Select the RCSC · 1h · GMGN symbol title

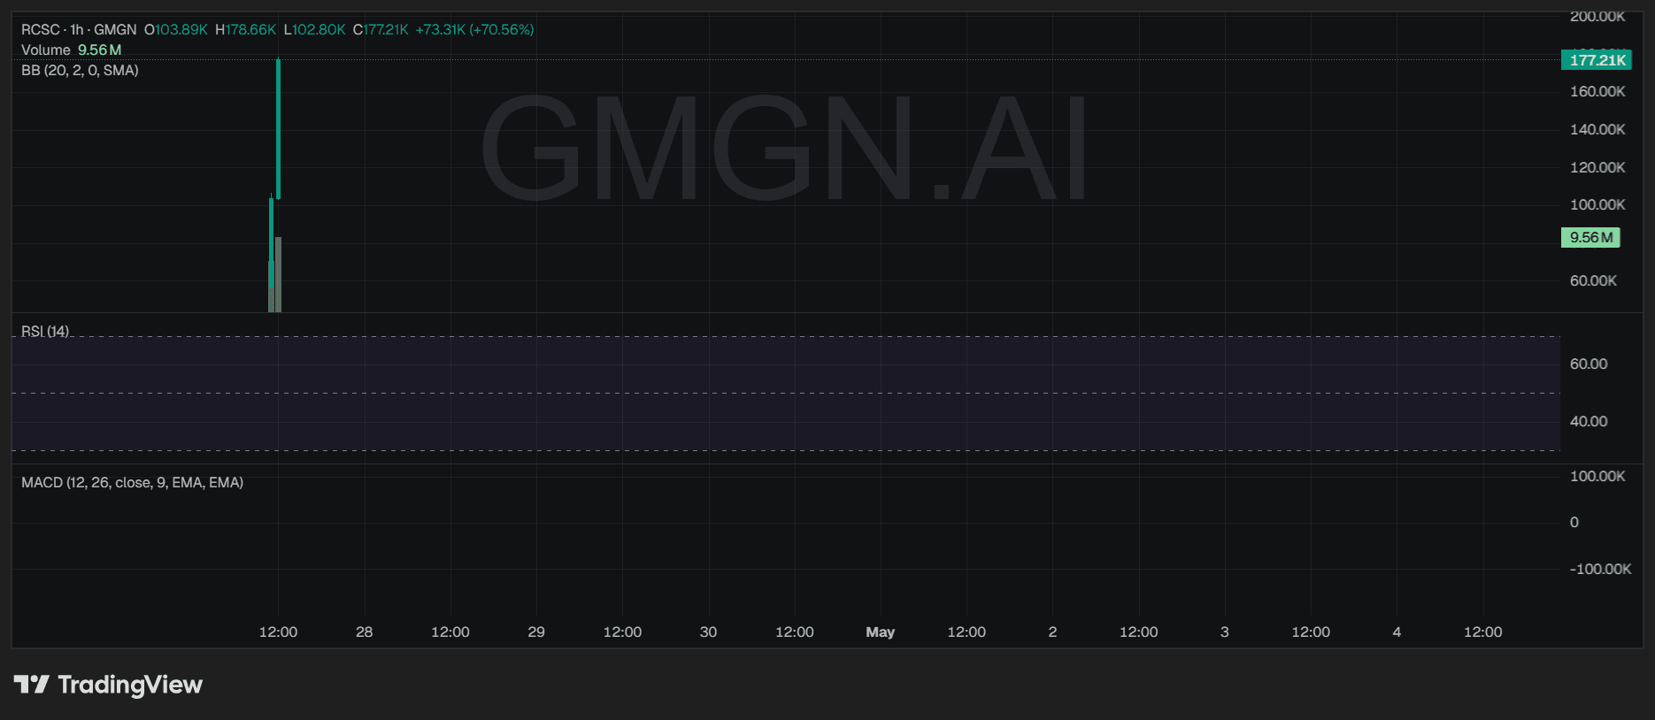[x=79, y=29]
